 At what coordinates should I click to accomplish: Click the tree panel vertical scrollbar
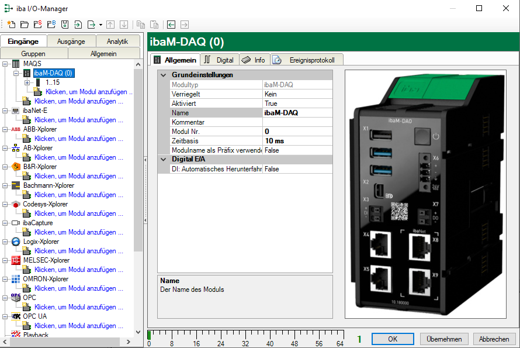click(138, 158)
